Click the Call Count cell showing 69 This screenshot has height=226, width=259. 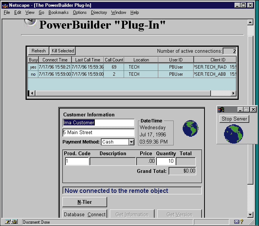click(114, 67)
